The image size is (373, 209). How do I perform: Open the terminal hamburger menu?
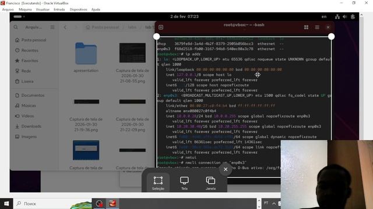pyautogui.click(x=317, y=27)
